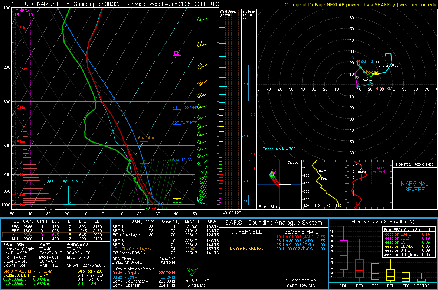This screenshot has width=438, height=290.
Task: Click 'Corfidi Downshear = 233/33 kt'
Action: click(144, 281)
